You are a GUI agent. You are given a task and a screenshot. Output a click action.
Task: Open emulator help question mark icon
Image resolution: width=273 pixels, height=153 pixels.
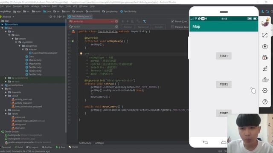point(265,102)
